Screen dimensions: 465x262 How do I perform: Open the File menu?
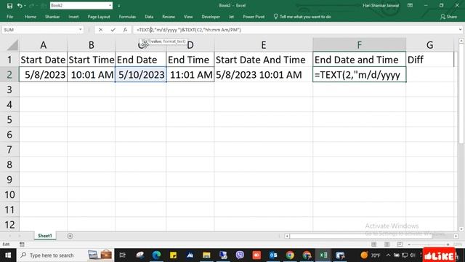9,17
